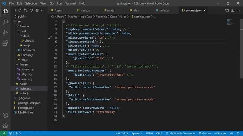Viewport: 243px width, 136px height.
Task: Start Go Live server
Action: click(x=205, y=133)
